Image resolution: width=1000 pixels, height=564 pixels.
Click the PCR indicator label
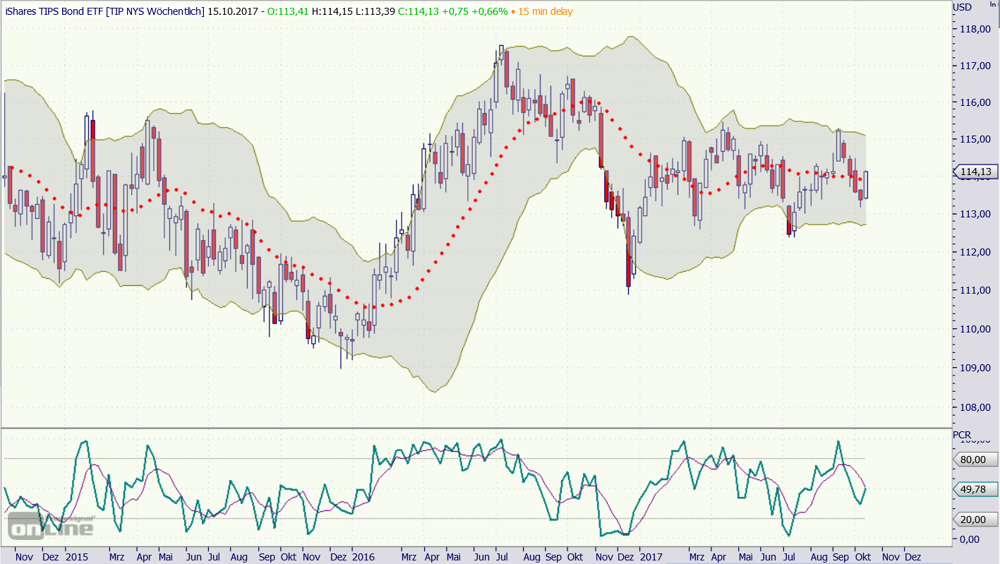tap(961, 435)
